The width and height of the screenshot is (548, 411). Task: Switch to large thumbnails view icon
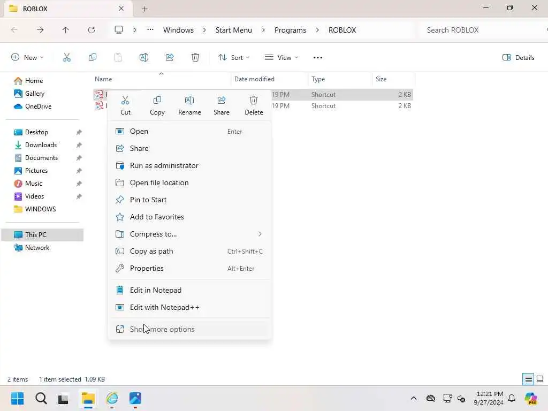click(x=540, y=379)
